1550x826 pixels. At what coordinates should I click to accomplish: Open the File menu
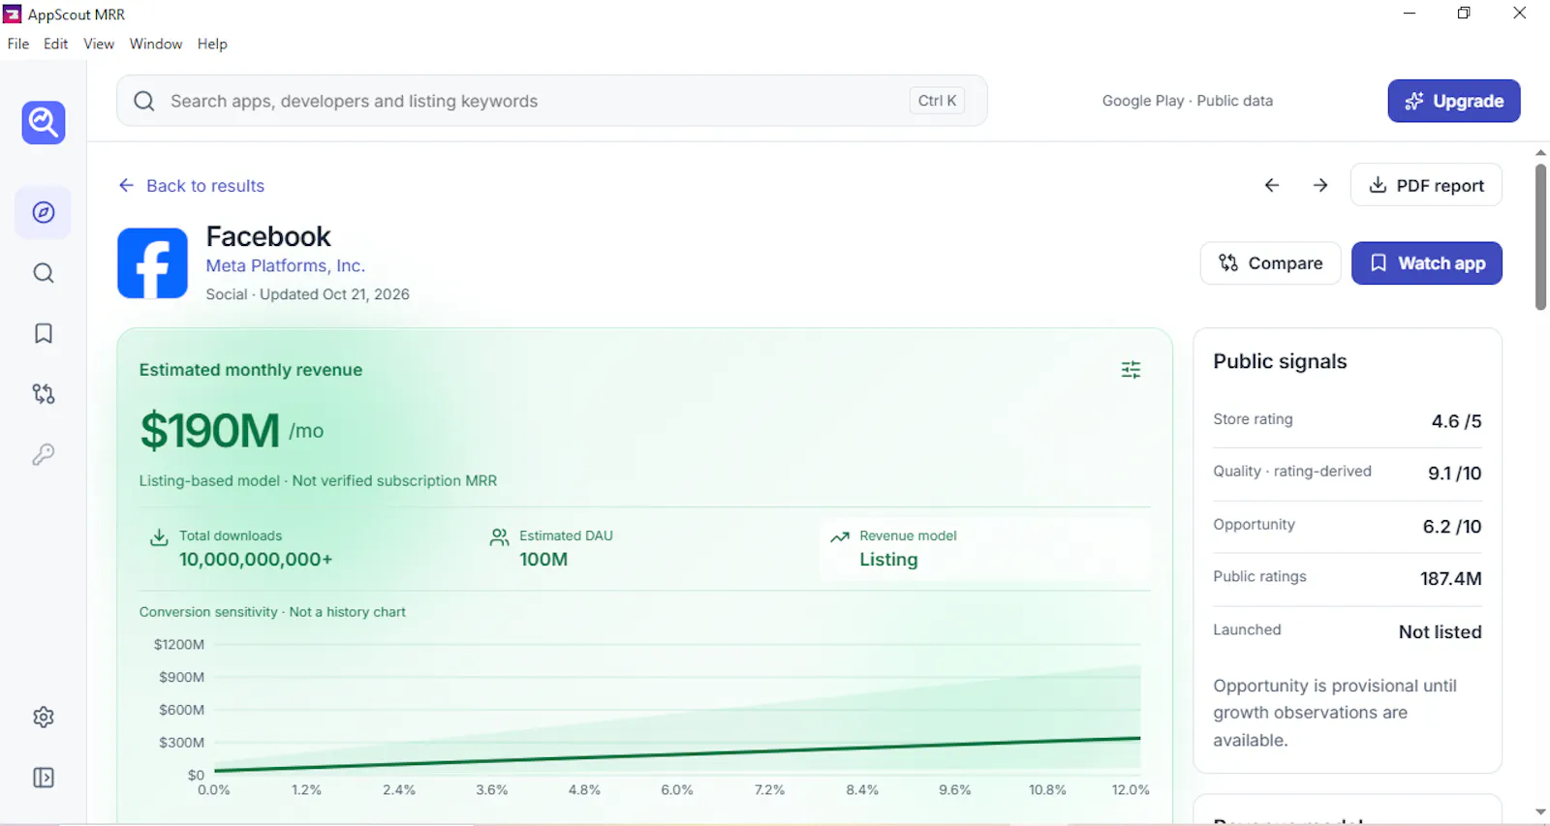(18, 44)
